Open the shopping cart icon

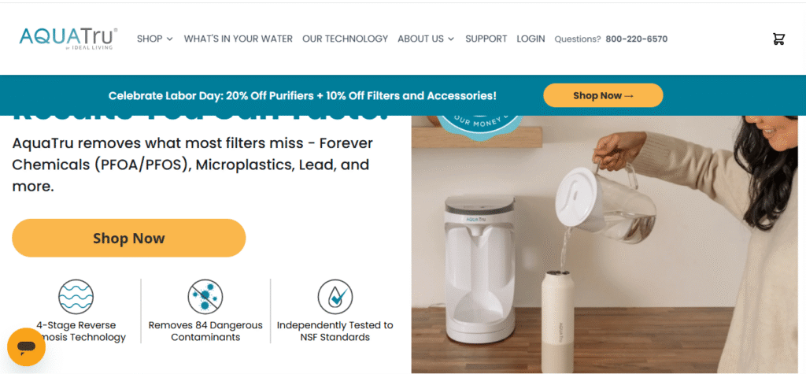[778, 39]
